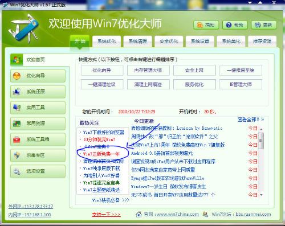The image size is (285, 226).
Task: Click the news list scrollbar thumb
Action: pyautogui.click(x=261, y=141)
